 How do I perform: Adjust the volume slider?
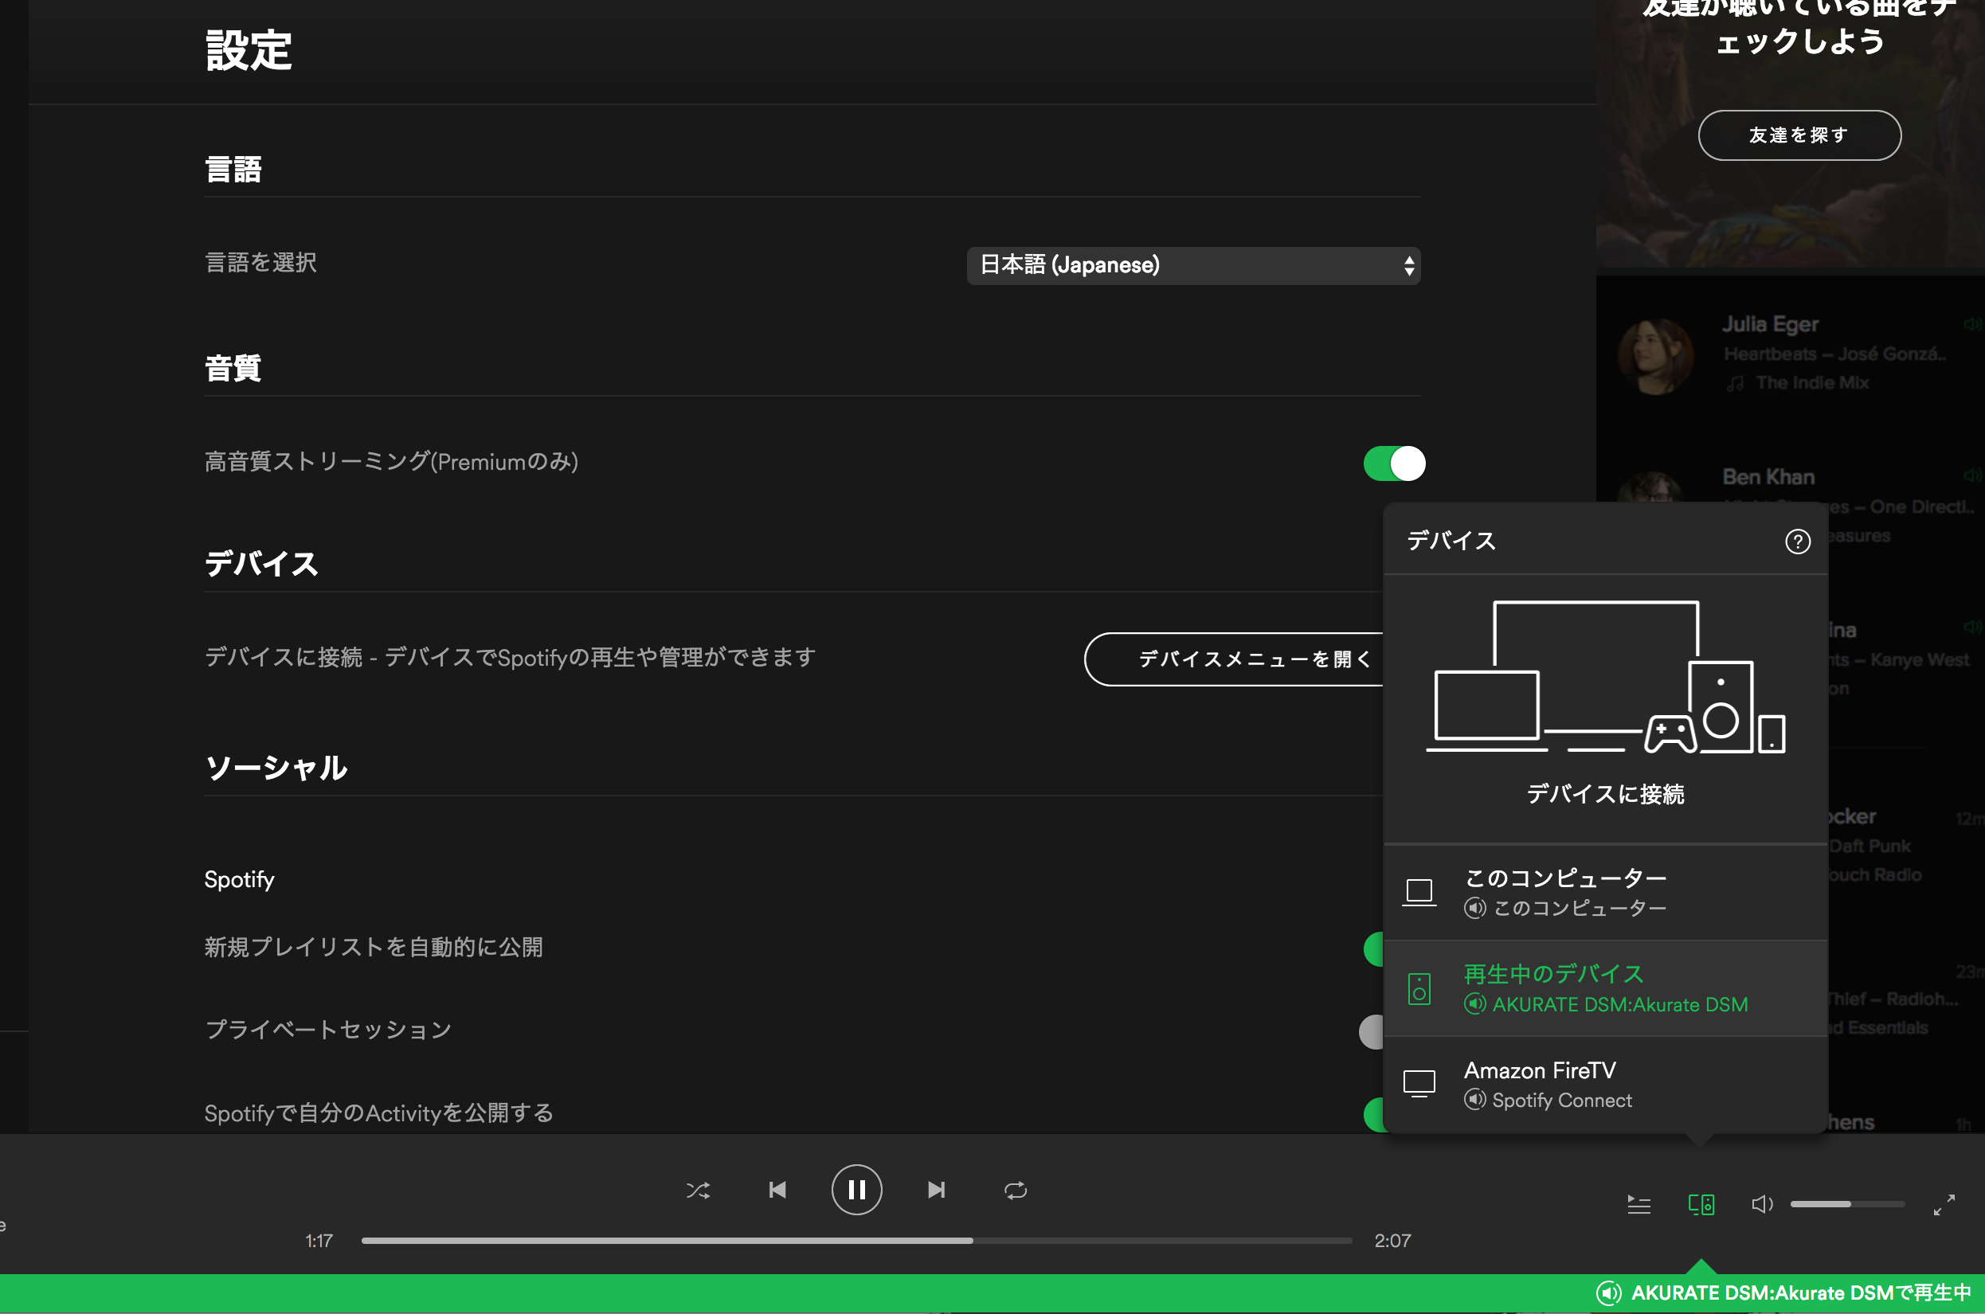click(x=1847, y=1204)
